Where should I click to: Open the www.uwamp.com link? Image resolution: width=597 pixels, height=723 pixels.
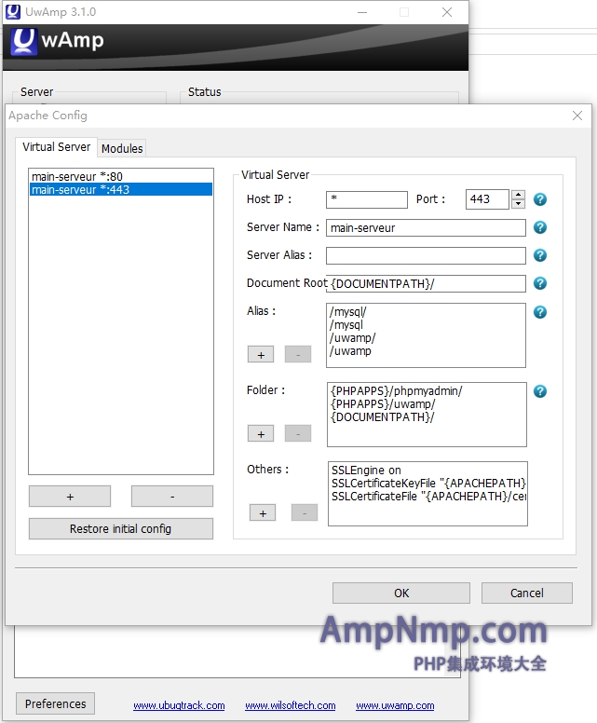click(x=394, y=706)
